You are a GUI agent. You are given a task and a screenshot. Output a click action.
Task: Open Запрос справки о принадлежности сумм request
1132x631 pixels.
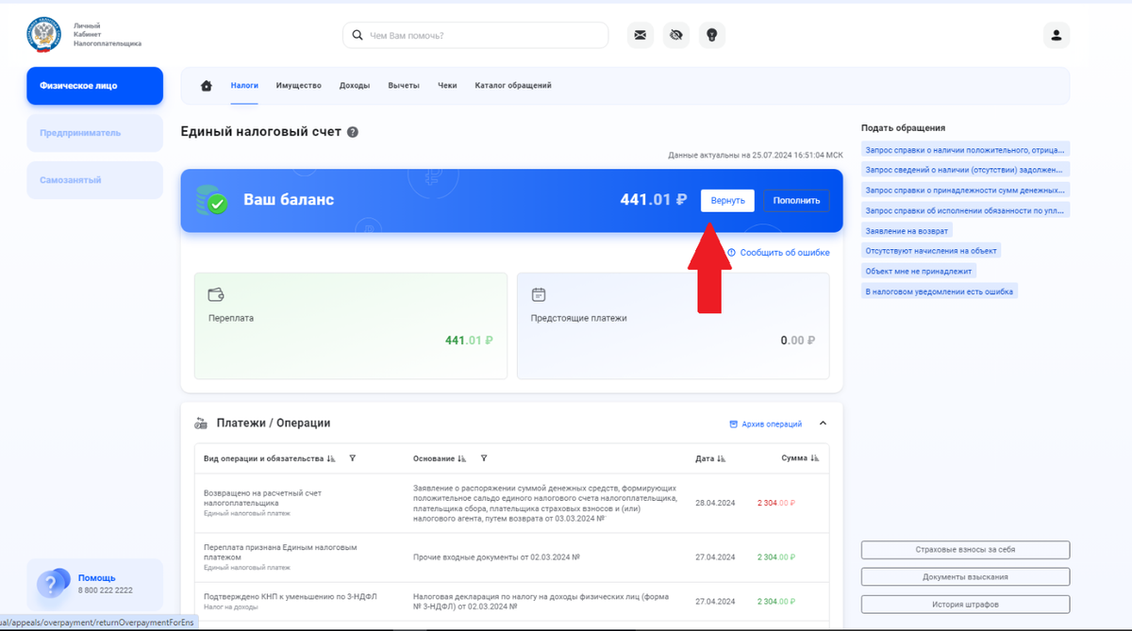pyautogui.click(x=966, y=190)
